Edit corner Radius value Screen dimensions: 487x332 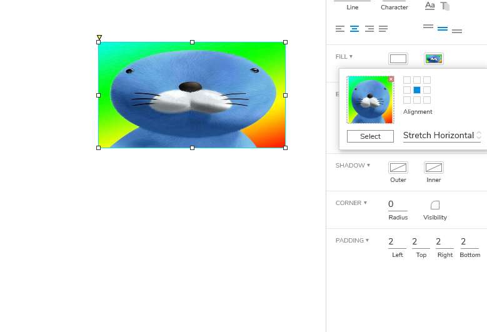tap(398, 204)
